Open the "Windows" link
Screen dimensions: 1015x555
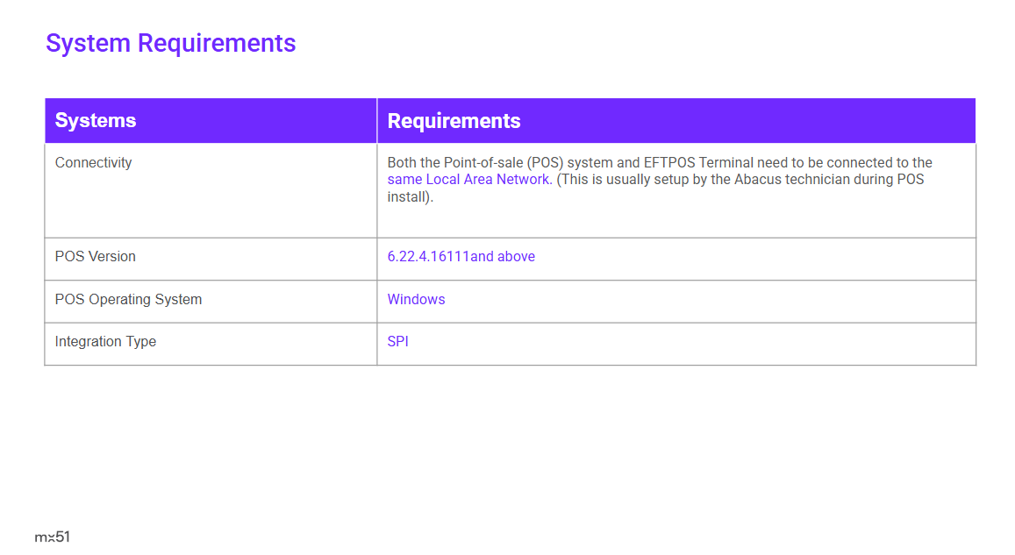[x=416, y=300]
